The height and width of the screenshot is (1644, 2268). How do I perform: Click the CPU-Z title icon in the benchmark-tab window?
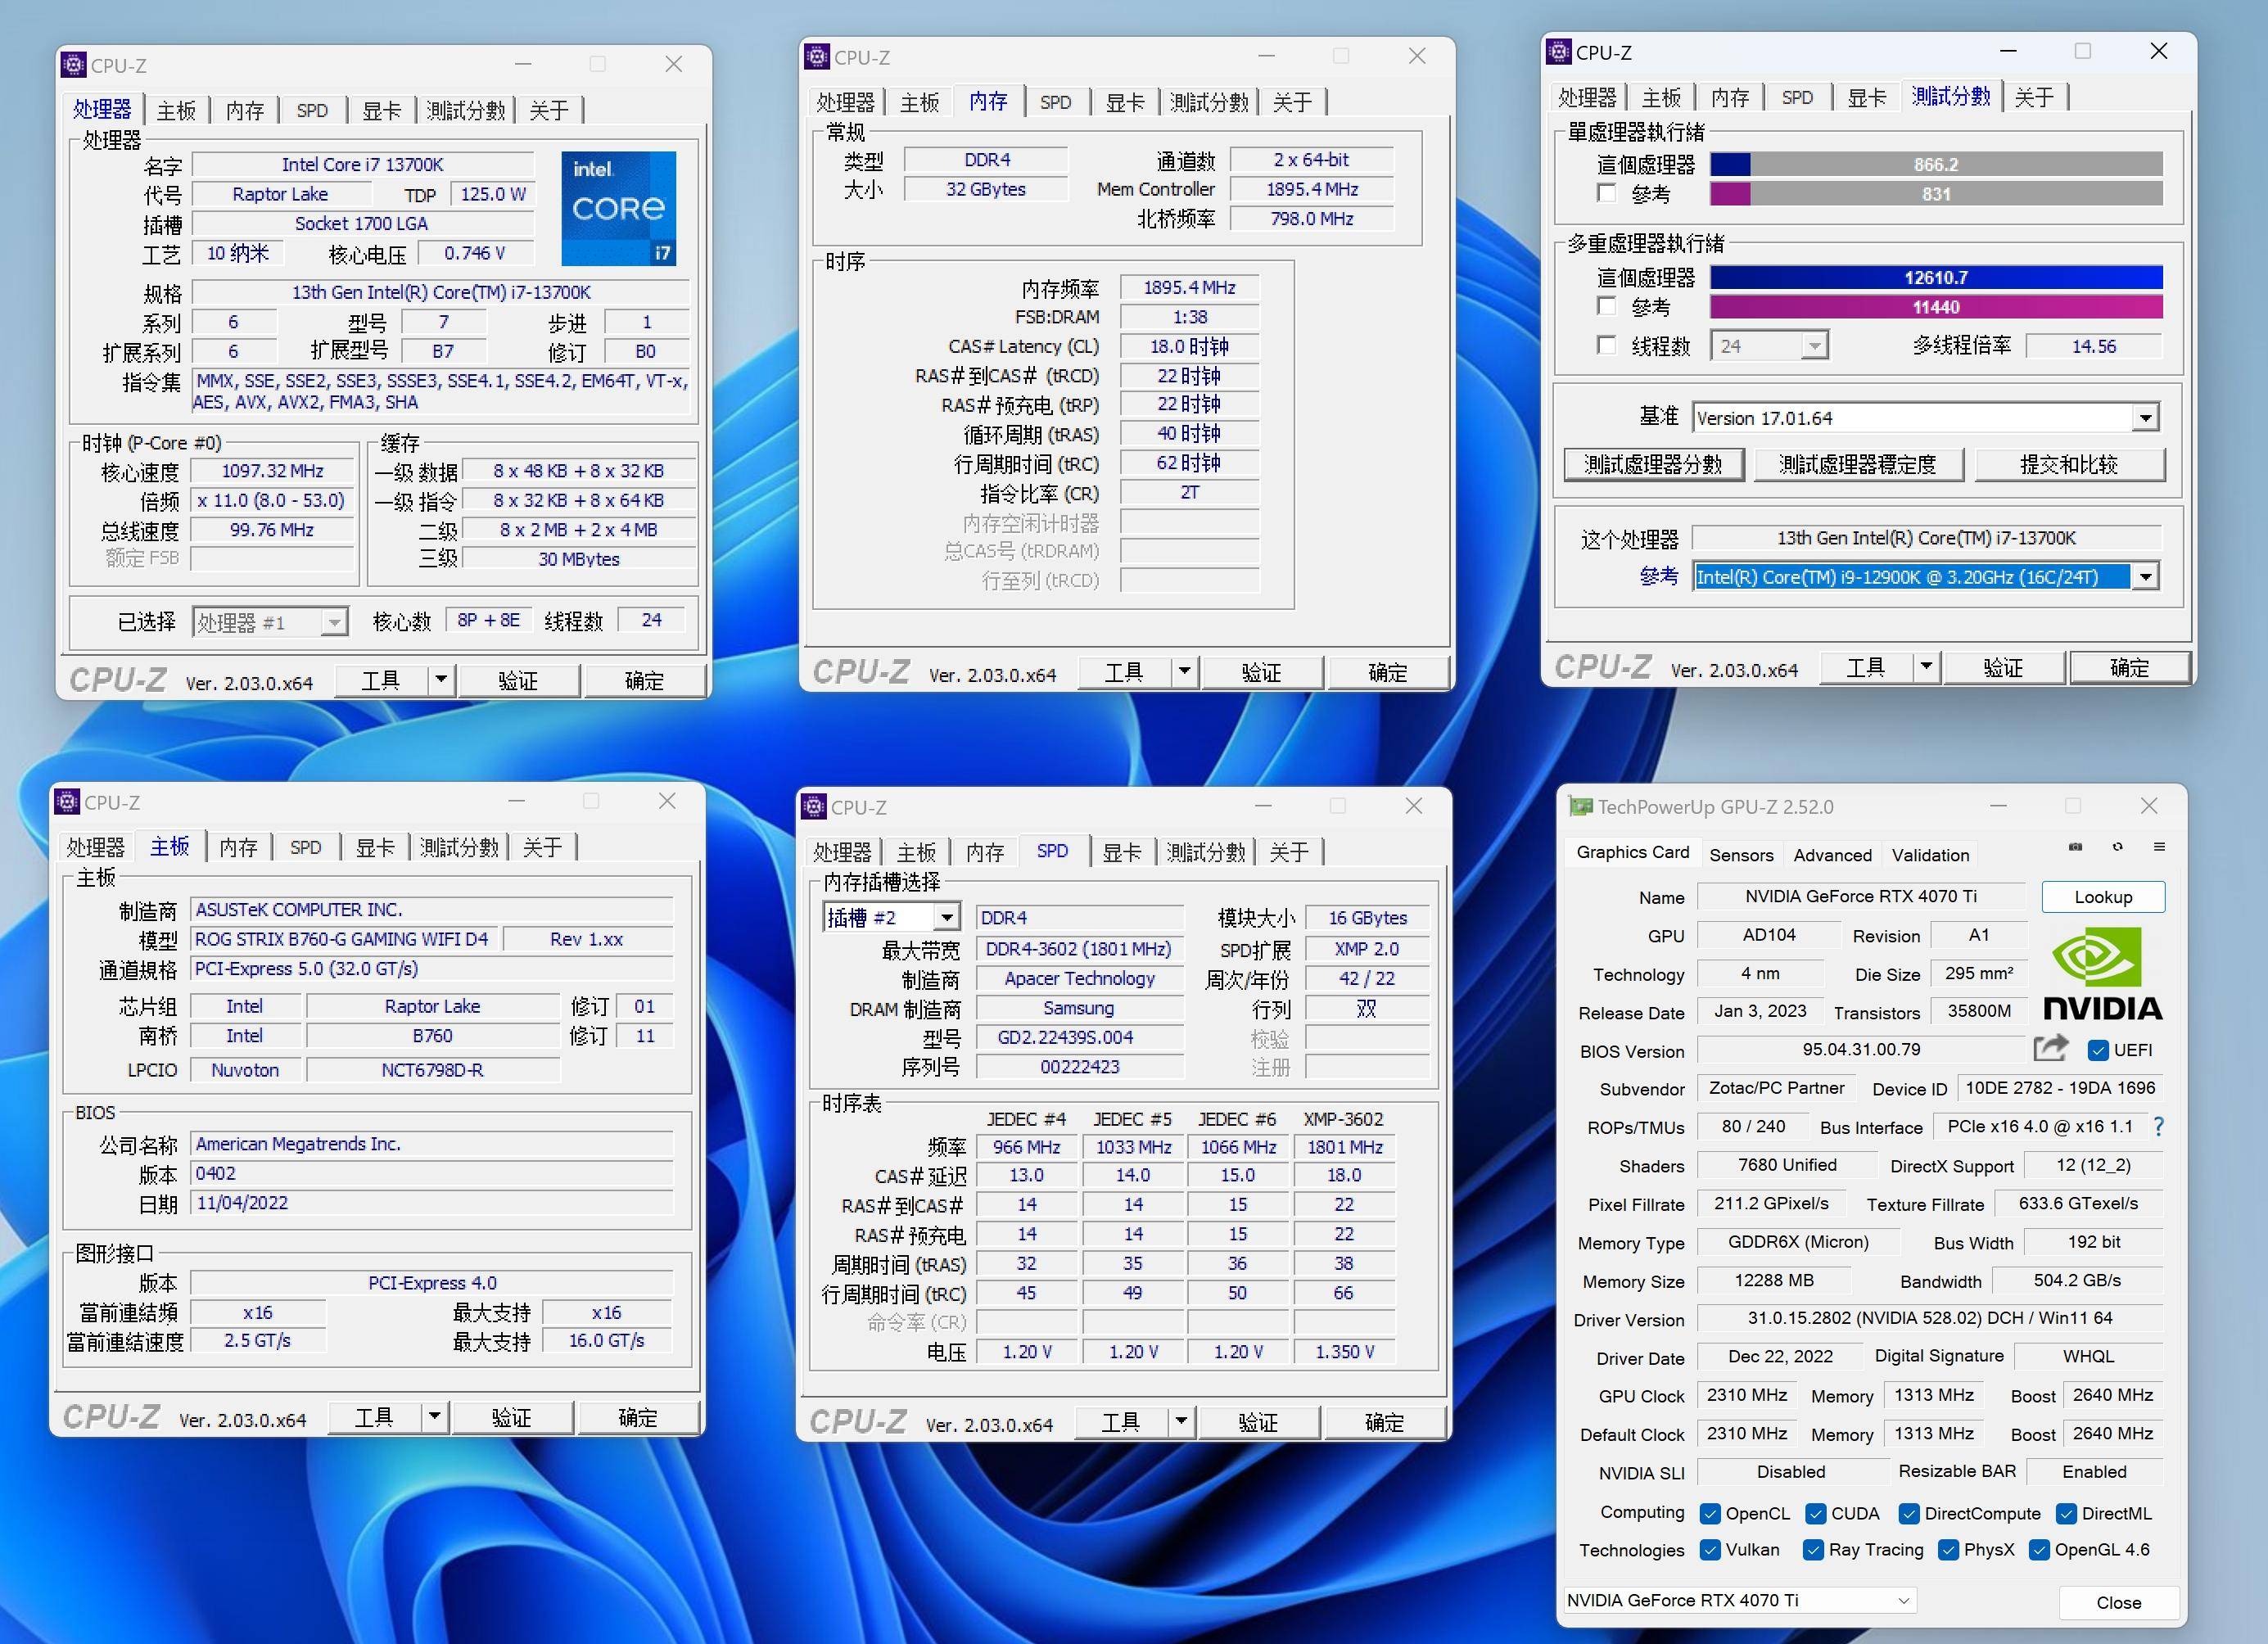[x=1559, y=52]
